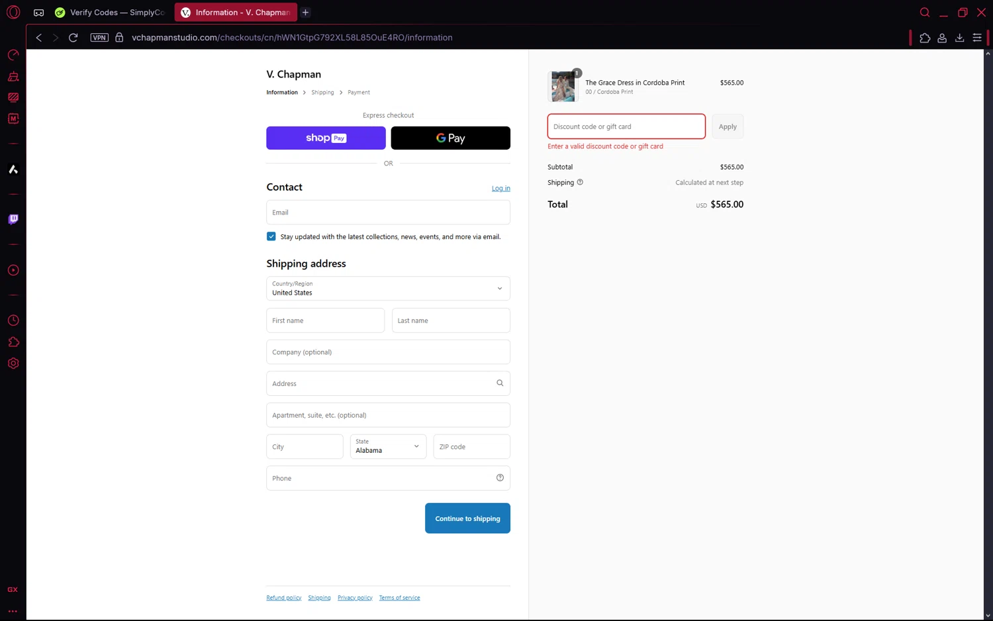
Task: Click the Payment breadcrumb step
Action: [x=359, y=92]
